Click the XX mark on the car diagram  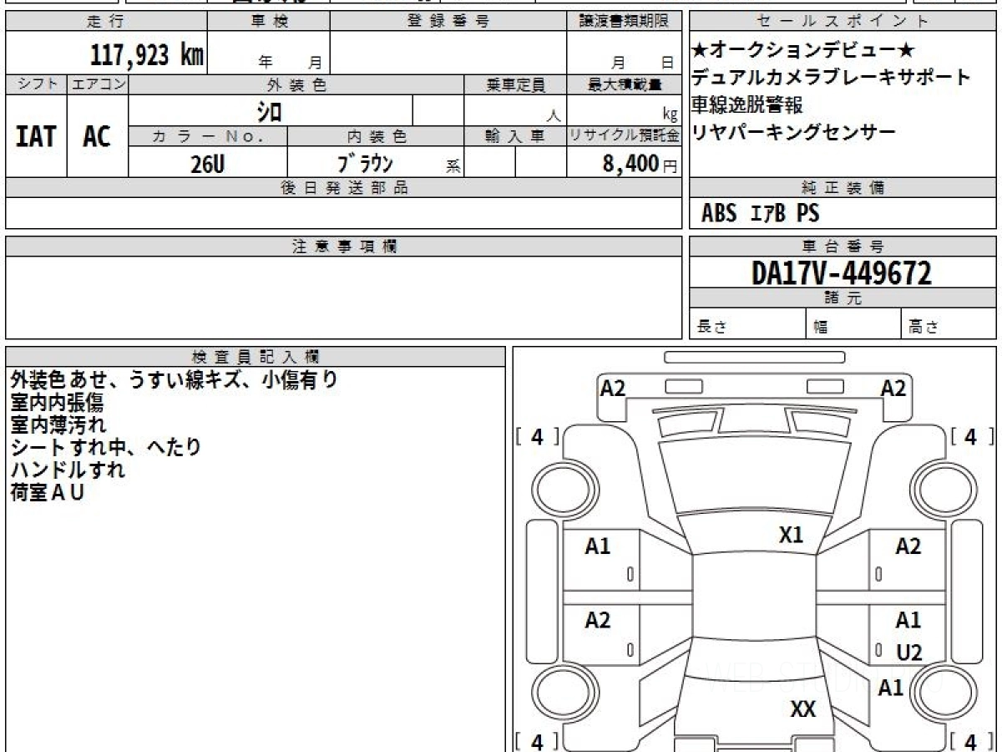coord(803,709)
